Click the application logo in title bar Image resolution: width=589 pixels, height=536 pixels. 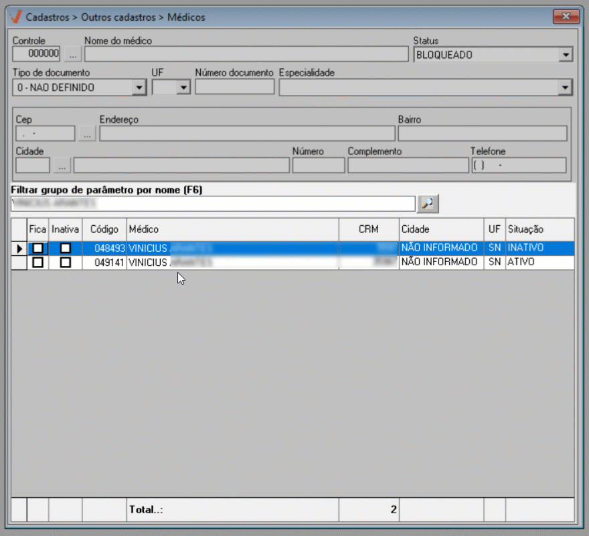17,17
